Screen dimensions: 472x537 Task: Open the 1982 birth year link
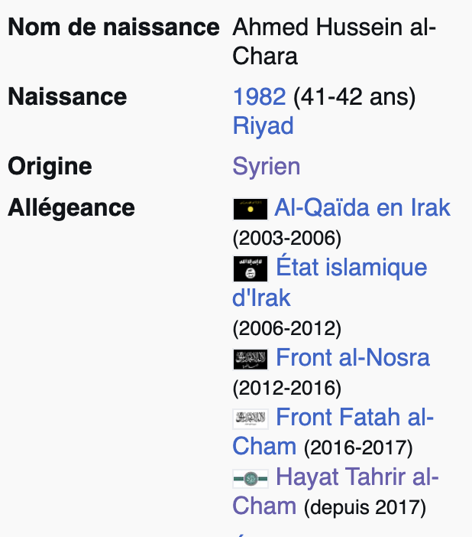pyautogui.click(x=259, y=96)
